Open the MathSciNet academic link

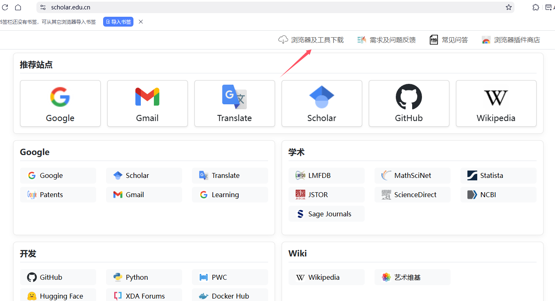point(412,175)
